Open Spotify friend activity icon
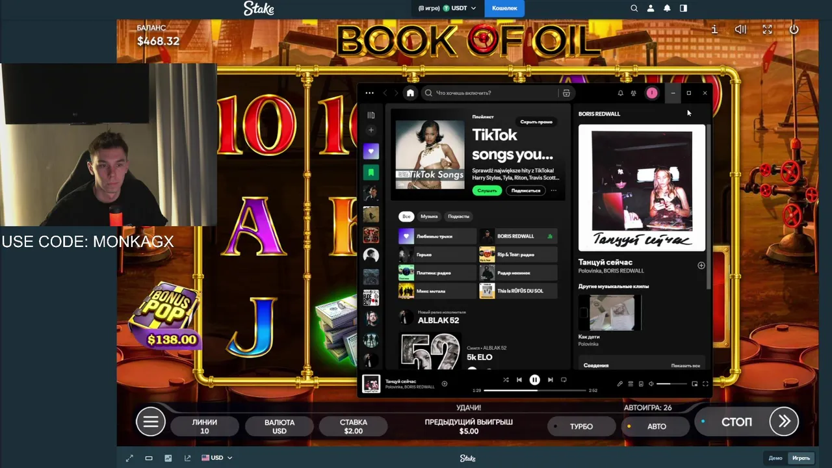 click(x=634, y=93)
